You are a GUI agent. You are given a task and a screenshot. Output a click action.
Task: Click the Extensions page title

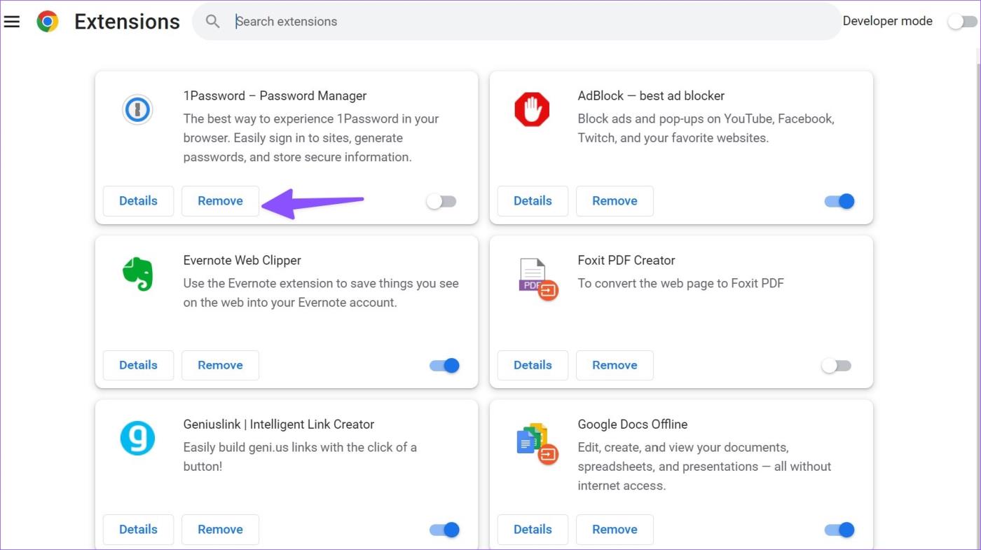pyautogui.click(x=127, y=22)
